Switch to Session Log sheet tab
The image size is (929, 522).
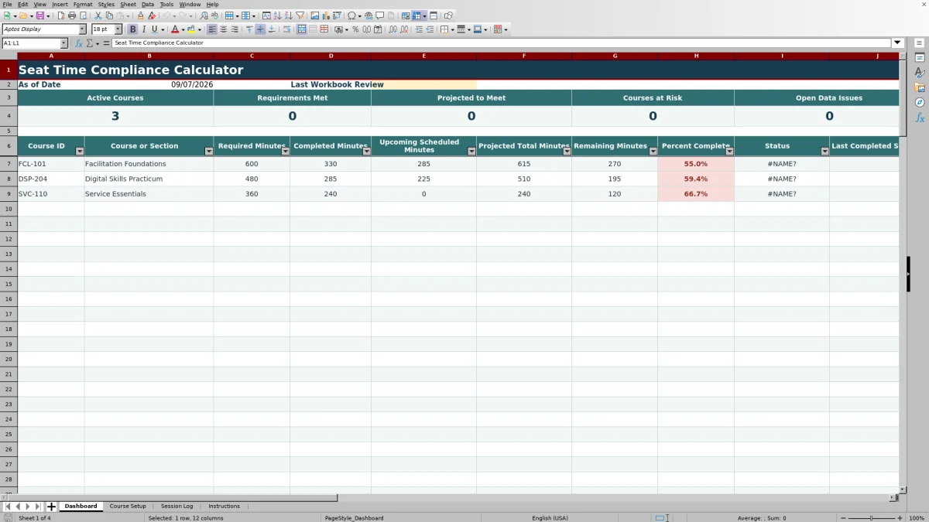(x=177, y=507)
